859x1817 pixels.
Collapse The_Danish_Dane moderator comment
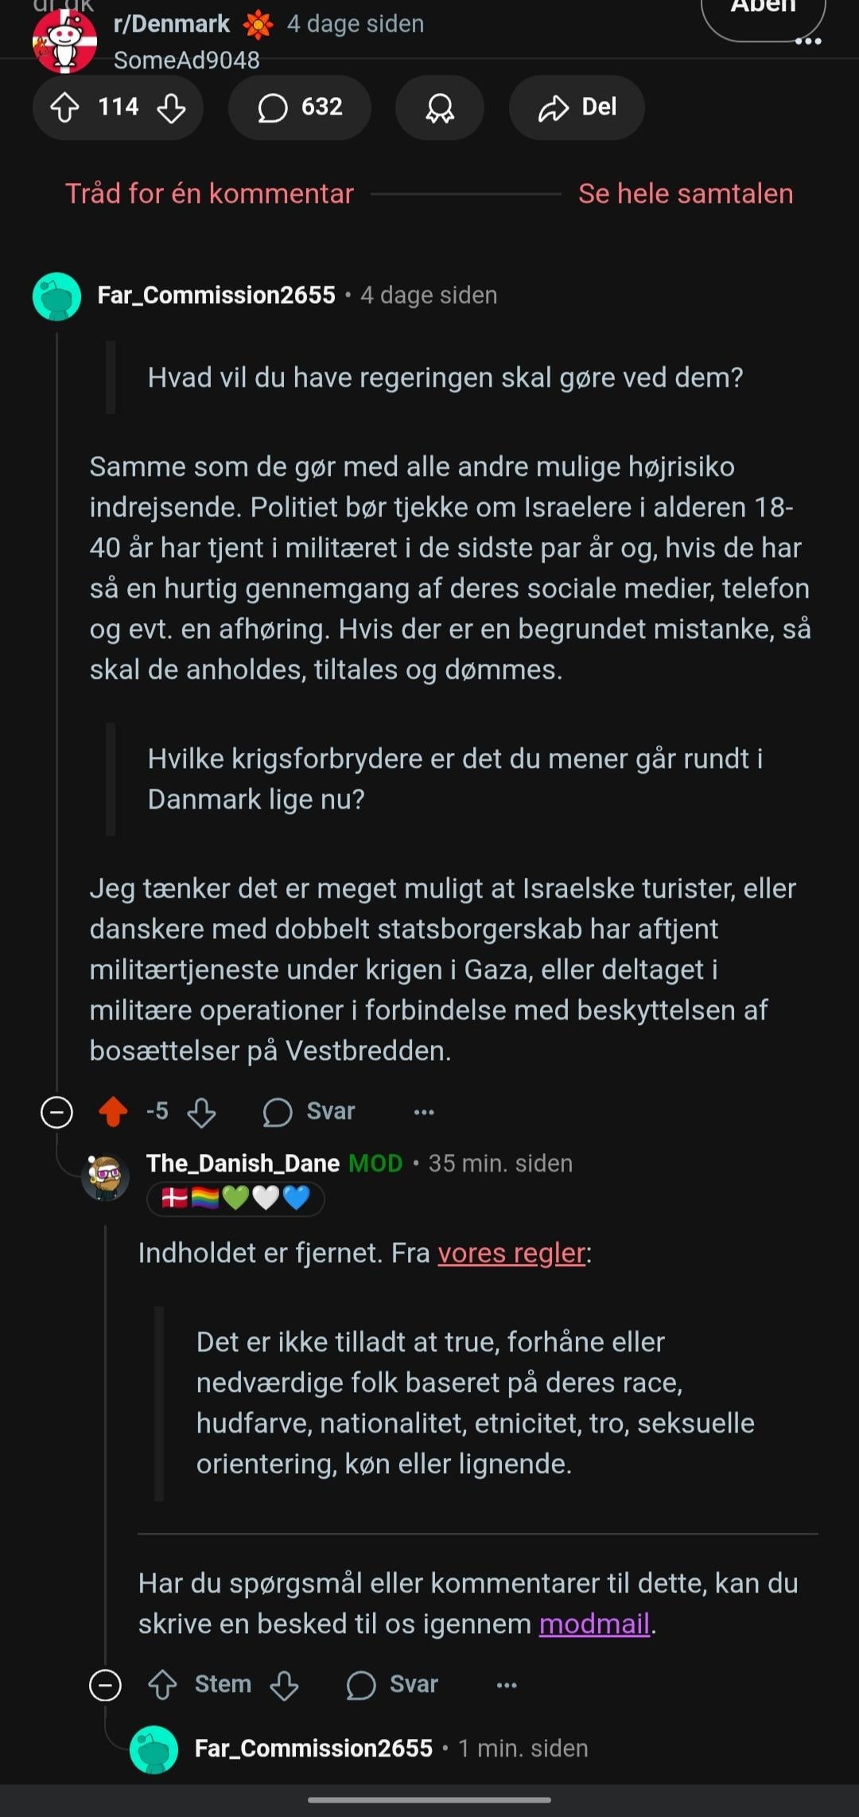[x=105, y=1685]
